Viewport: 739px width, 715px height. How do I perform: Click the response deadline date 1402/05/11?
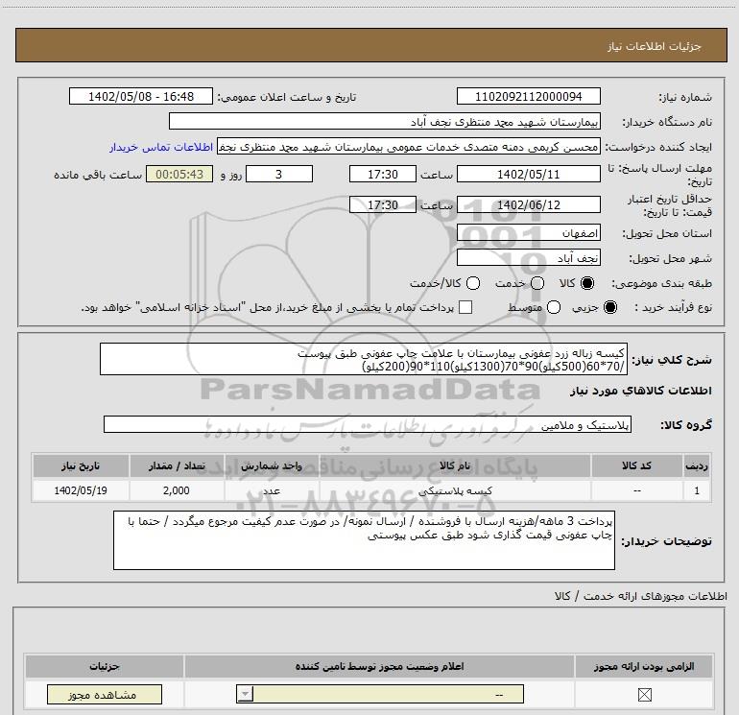[528, 174]
